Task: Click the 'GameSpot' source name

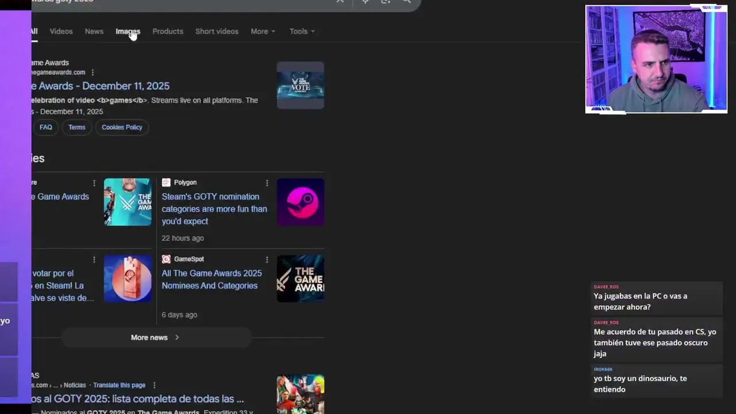Action: point(189,259)
